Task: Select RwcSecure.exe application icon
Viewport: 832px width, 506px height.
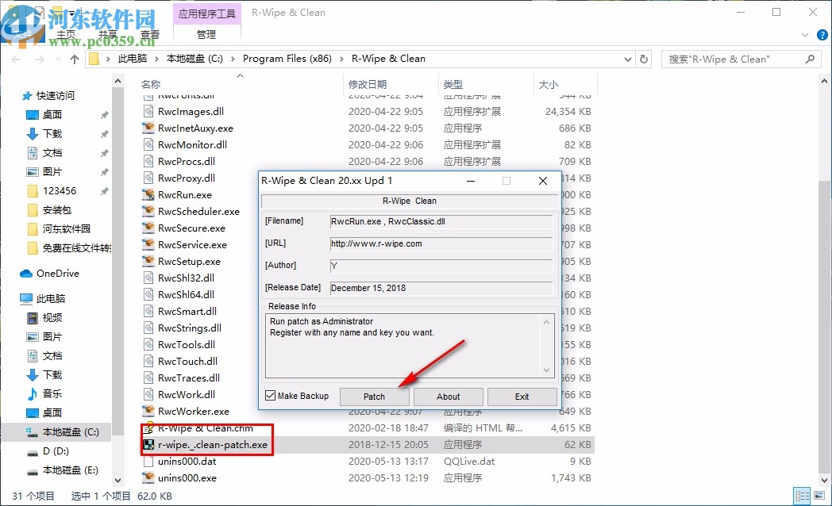Action: tap(148, 228)
